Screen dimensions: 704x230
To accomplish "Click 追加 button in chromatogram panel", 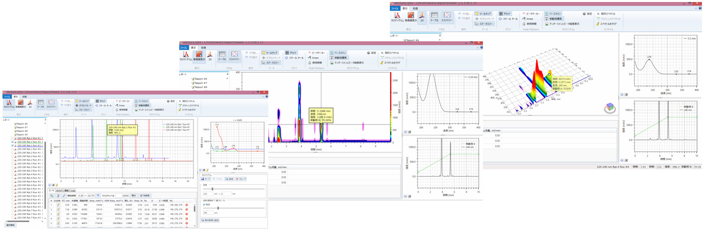I will 230,179.
